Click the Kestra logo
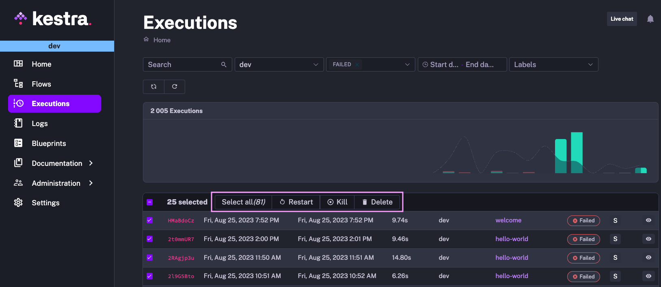The height and width of the screenshot is (287, 661). click(x=53, y=18)
